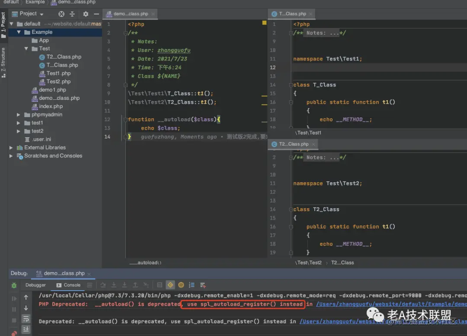The width and height of the screenshot is (467, 336).
Task: Click the layout settings icon beside Console tab
Action: pos(90,285)
